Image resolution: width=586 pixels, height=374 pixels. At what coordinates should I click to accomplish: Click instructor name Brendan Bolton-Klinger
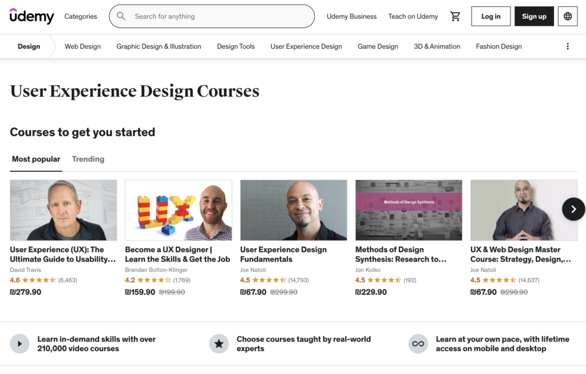[x=156, y=270]
